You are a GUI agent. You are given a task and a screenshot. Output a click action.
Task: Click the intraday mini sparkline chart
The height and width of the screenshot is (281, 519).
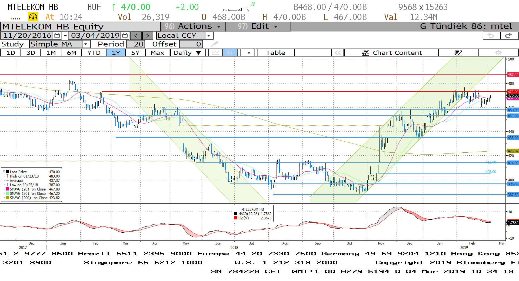tap(239, 7)
